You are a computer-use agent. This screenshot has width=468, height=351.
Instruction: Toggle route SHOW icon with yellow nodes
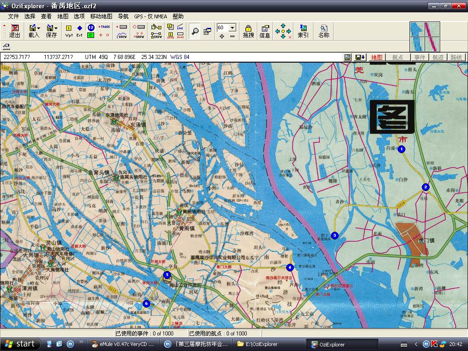tap(156, 35)
